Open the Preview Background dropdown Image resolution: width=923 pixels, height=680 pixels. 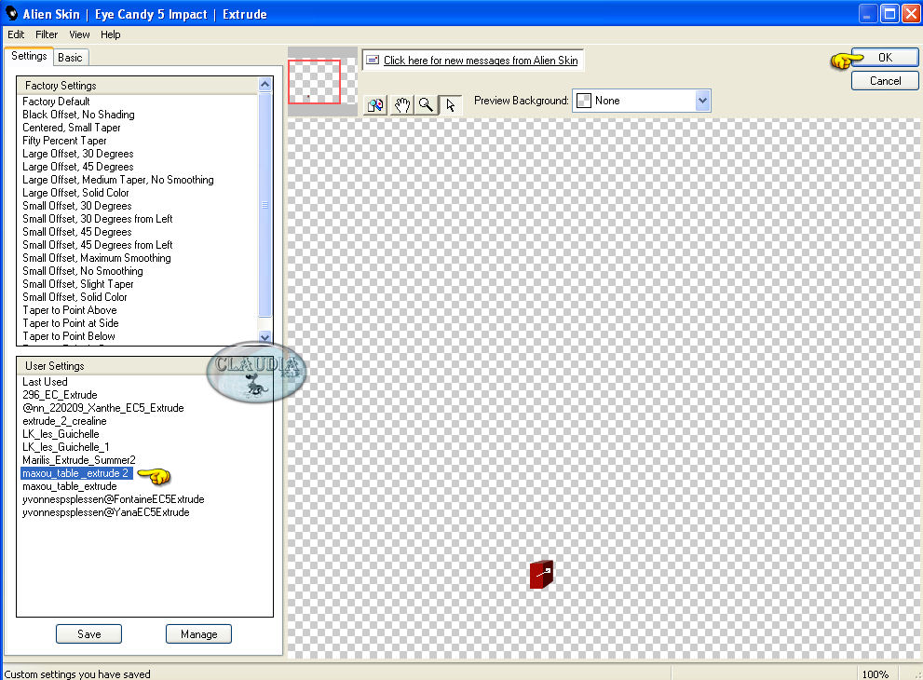(x=702, y=101)
